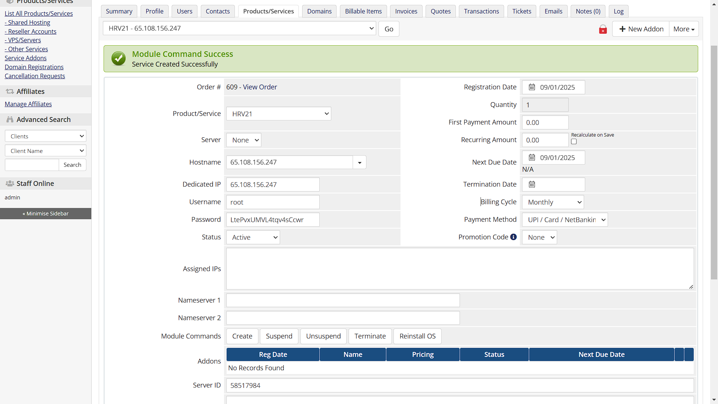This screenshot has width=718, height=404.
Task: Click the Affiliates sidebar icon
Action: [x=10, y=91]
